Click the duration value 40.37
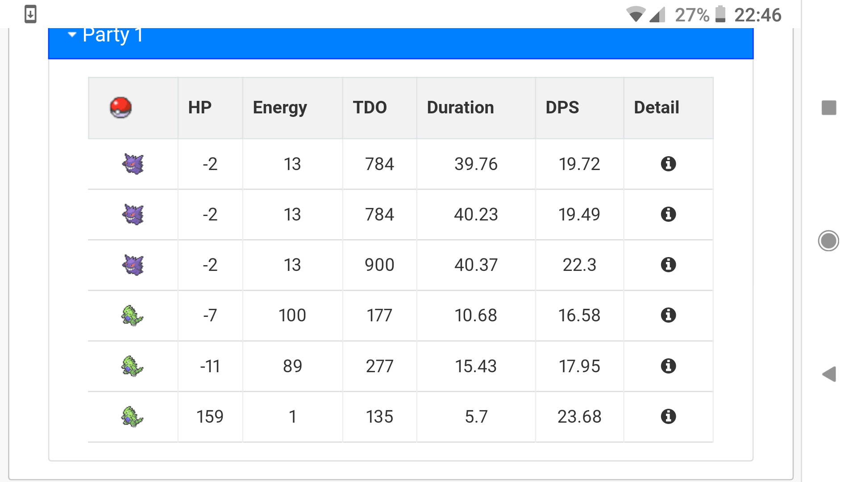The width and height of the screenshot is (857, 482). click(476, 265)
